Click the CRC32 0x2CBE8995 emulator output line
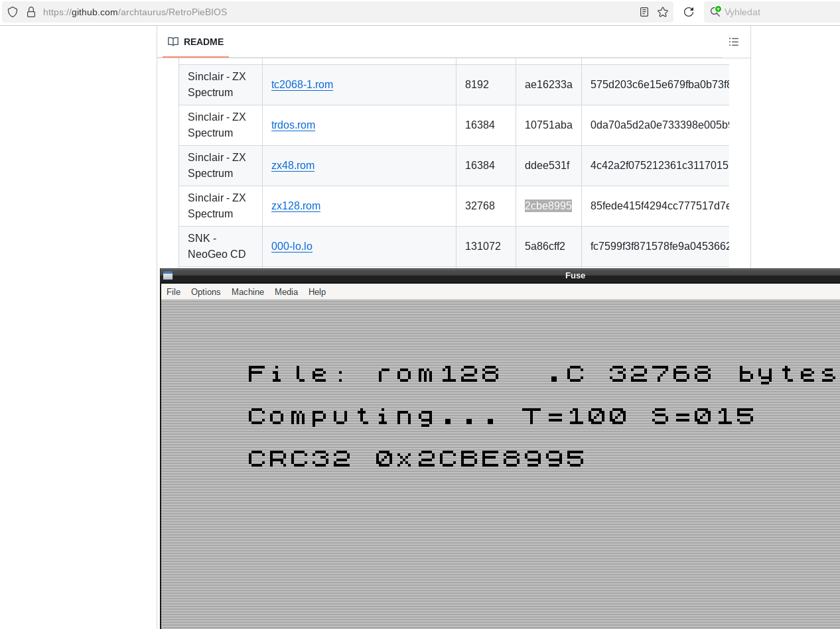Screen dimensions: 840x629 point(416,459)
